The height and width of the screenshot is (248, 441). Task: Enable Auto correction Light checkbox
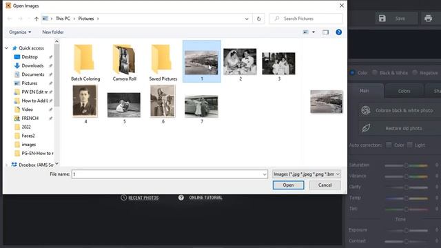pos(409,145)
